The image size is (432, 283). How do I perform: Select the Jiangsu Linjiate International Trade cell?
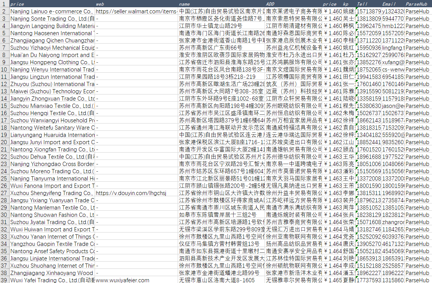click(52, 258)
